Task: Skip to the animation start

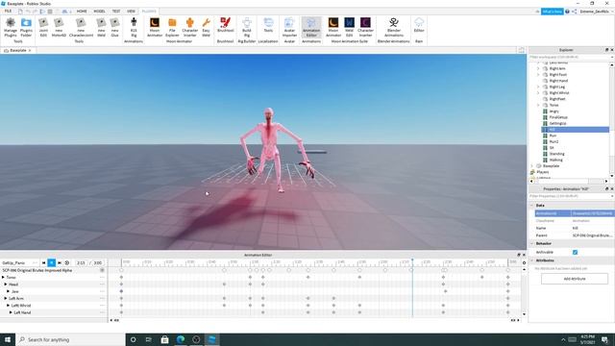Action: (x=43, y=262)
